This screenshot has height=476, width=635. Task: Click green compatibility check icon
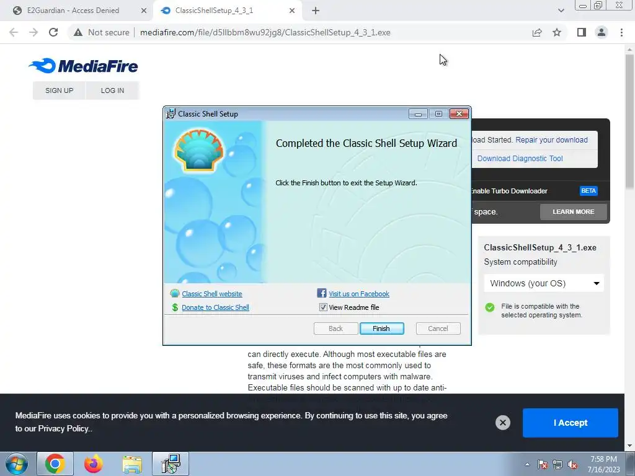pos(490,307)
